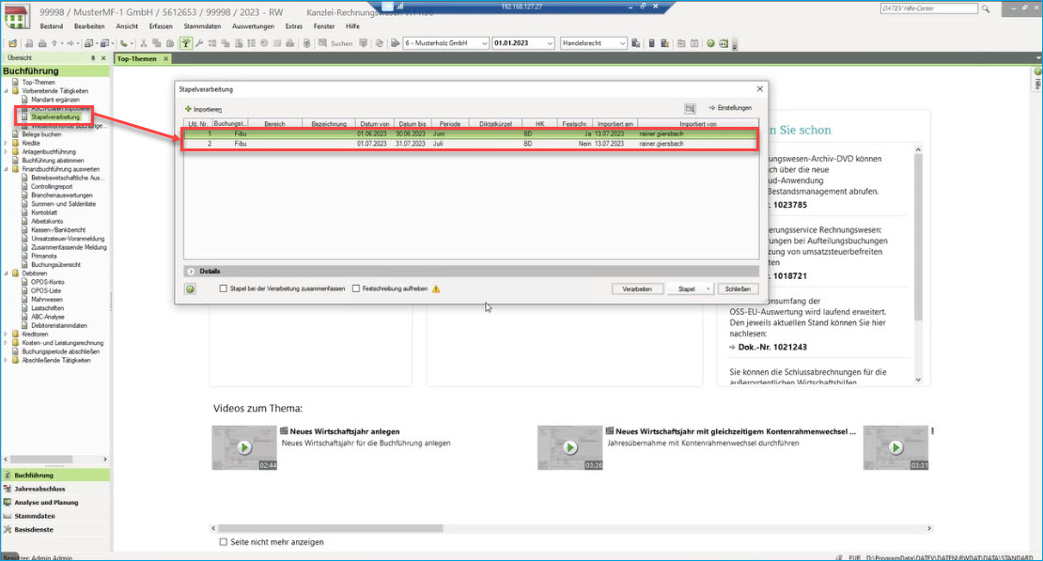Open Primanota in the tree
This screenshot has height=561, width=1043.
(44, 257)
